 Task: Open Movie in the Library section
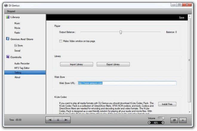(17, 28)
